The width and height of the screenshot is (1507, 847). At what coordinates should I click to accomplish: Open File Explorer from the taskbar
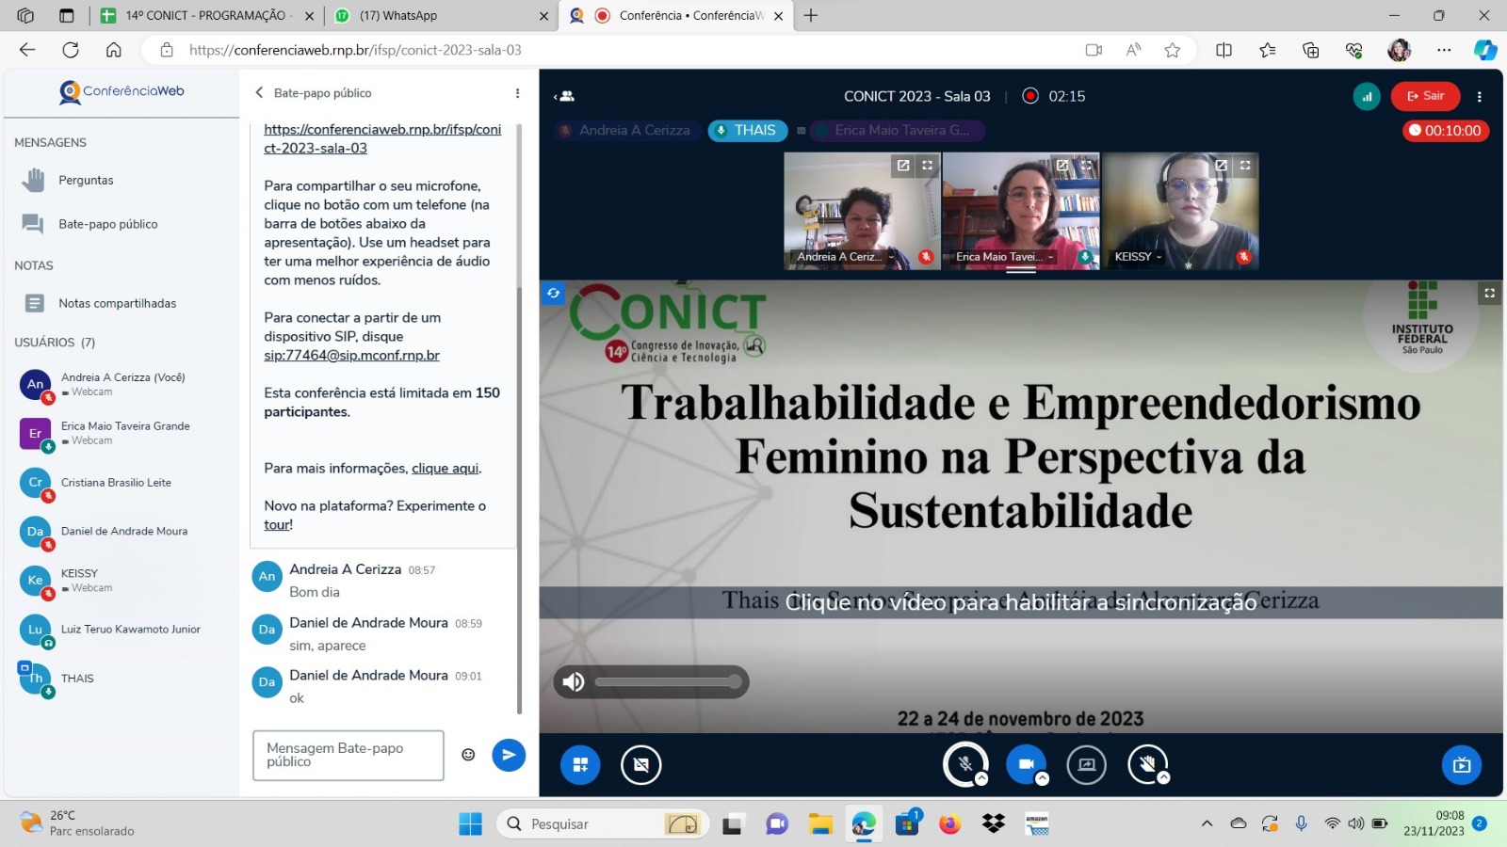pos(820,824)
